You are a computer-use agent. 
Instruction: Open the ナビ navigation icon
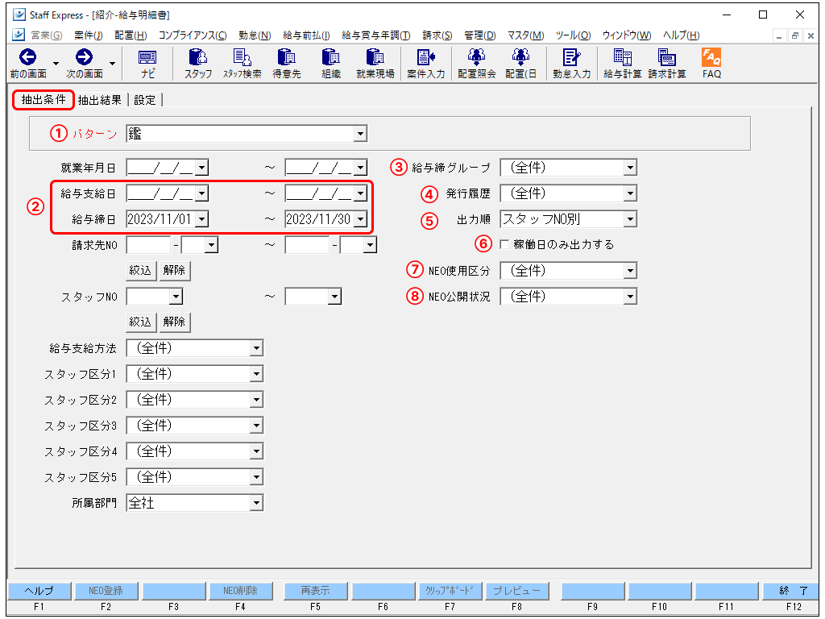pyautogui.click(x=147, y=57)
